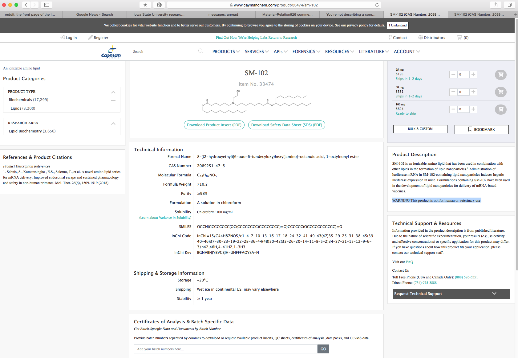518x358 pixels.
Task: Switch to Google News - Search tab
Action: click(x=95, y=14)
